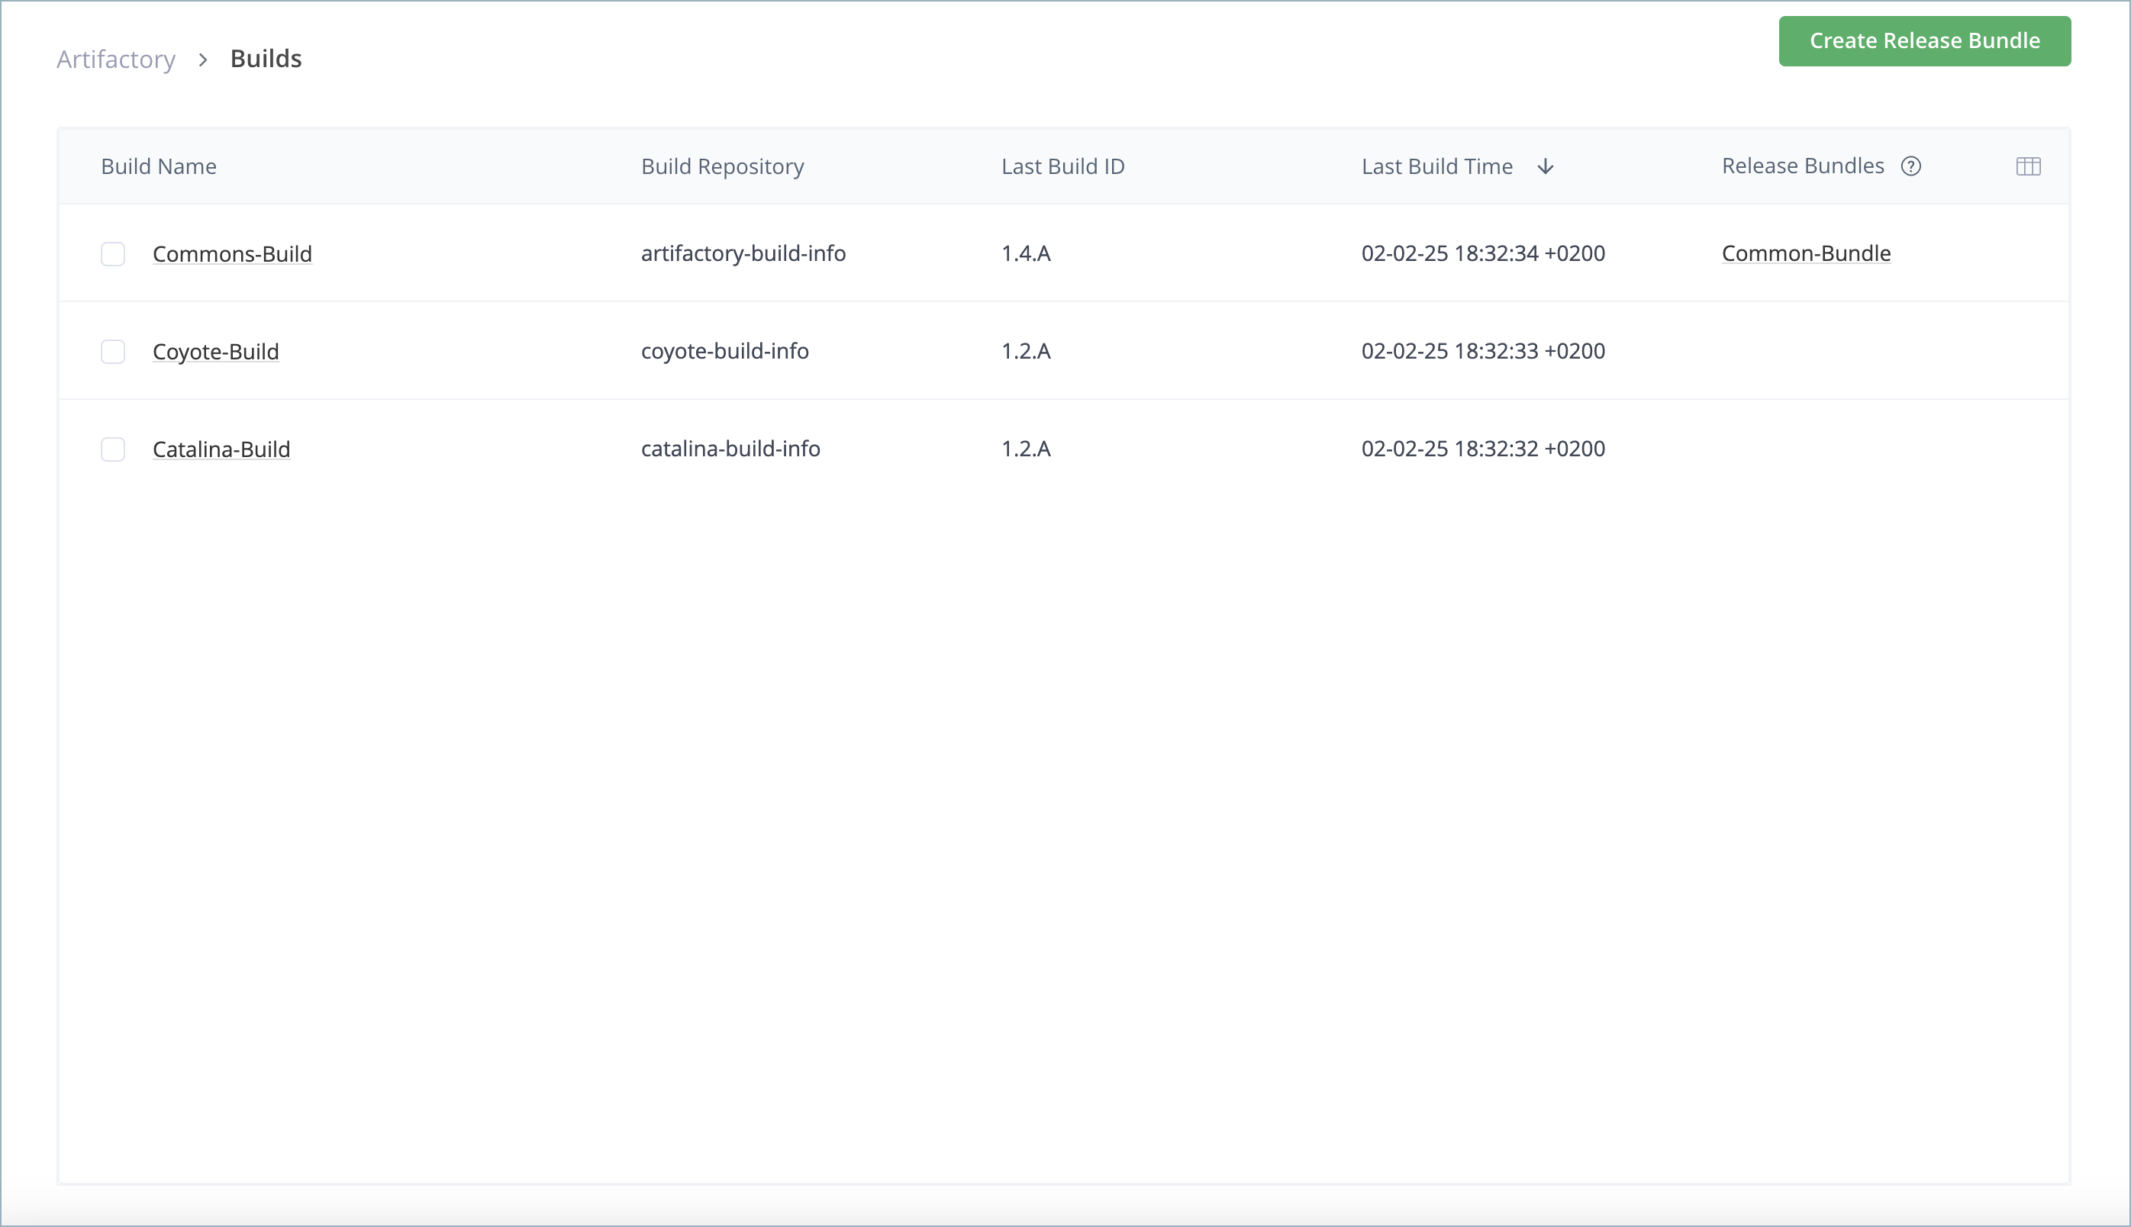
Task: Open the Common-Bundle release bundle link
Action: [x=1806, y=253]
